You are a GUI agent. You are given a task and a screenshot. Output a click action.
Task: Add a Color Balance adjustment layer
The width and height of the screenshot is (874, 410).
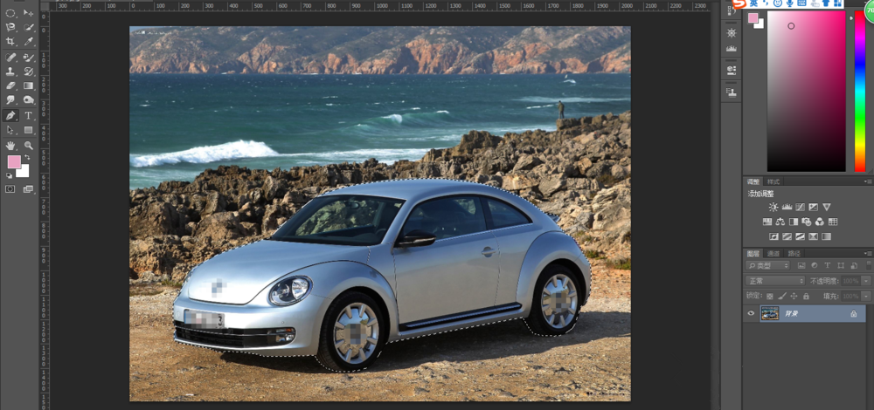[x=780, y=222]
